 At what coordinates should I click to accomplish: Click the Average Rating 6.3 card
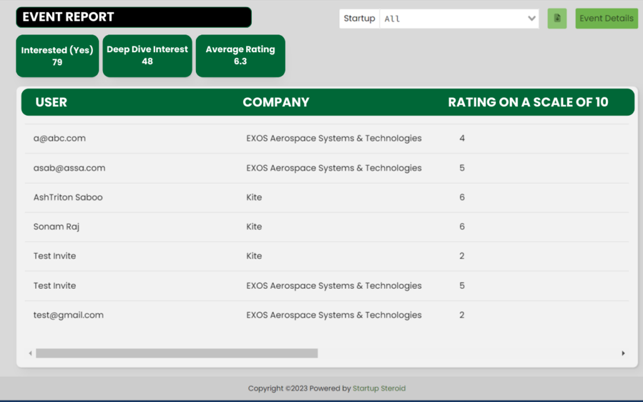tap(240, 56)
